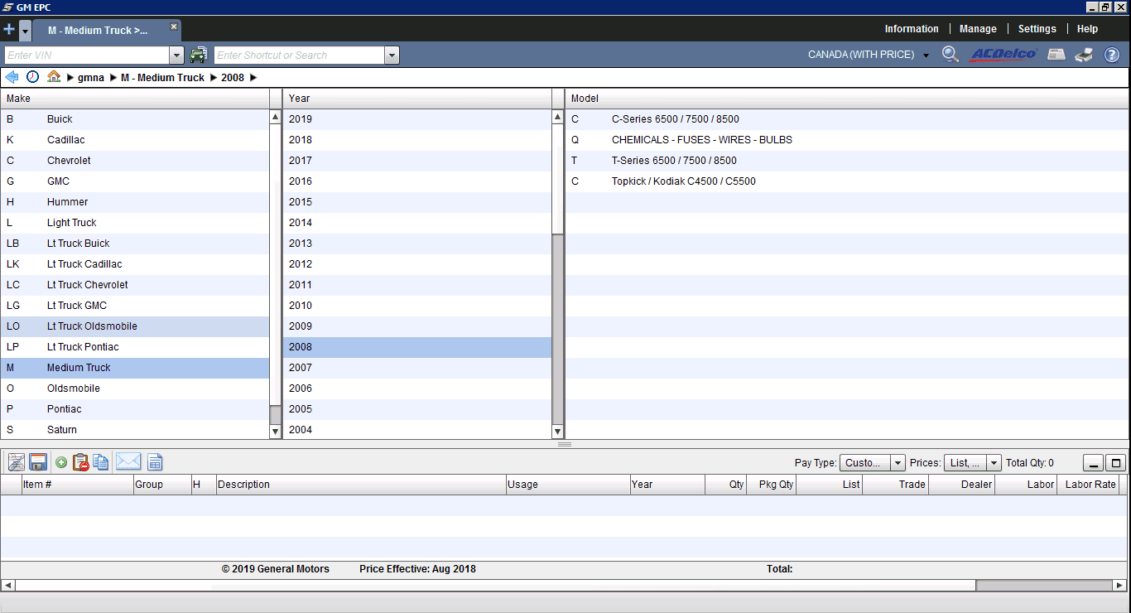Click the magnifying glass search icon
Screen dimensions: 1131x613
point(951,55)
